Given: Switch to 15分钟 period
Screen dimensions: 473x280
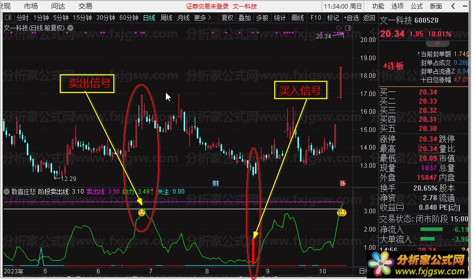Looking at the screenshot, I should (82, 18).
